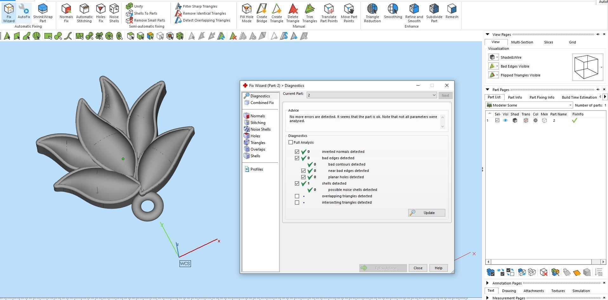The height and width of the screenshot is (300, 608).
Task: Select Translate Part Points
Action: coord(329,13)
